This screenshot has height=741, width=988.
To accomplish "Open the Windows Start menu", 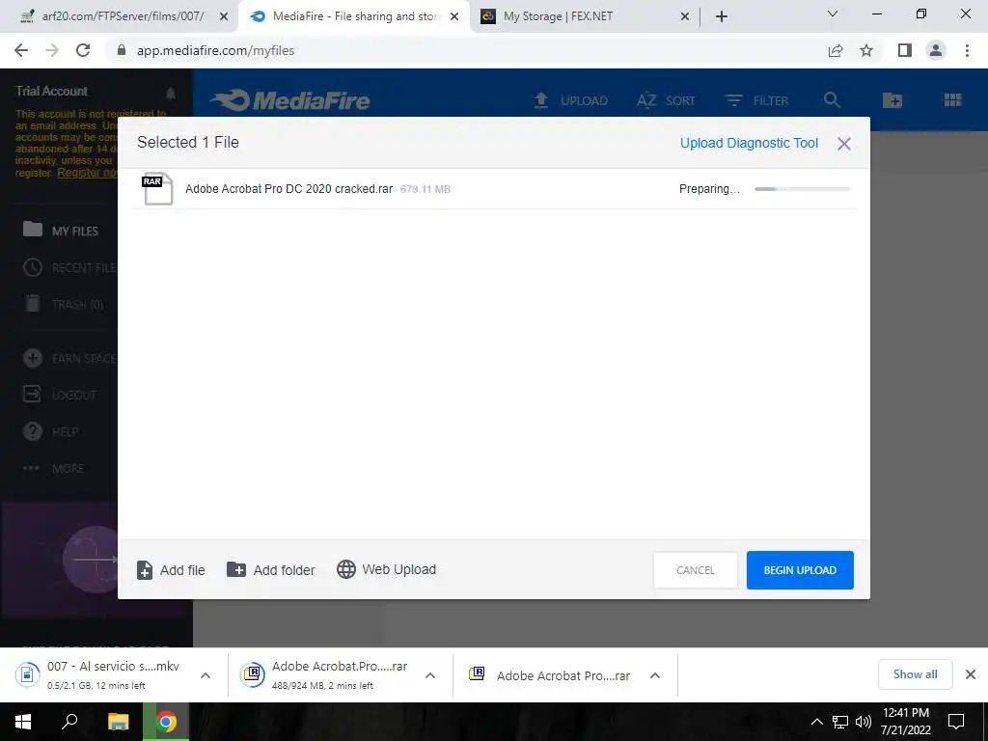I will (23, 722).
